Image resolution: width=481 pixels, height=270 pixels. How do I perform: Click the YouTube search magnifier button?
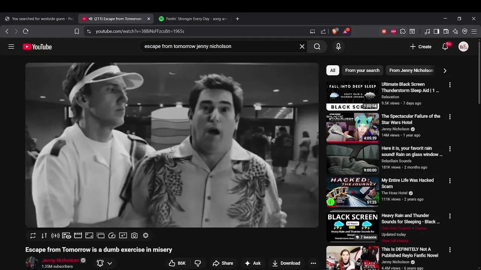point(317,46)
